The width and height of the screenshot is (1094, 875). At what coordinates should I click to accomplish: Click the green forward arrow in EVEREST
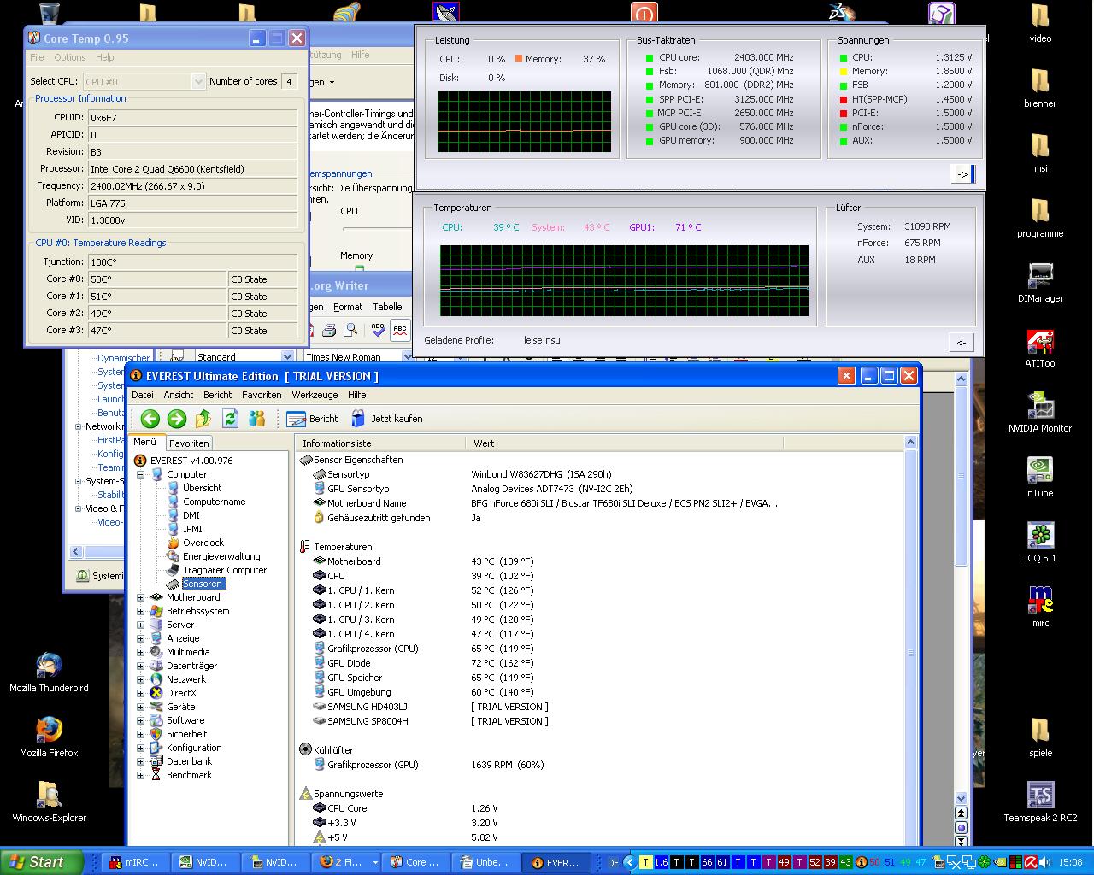(177, 419)
